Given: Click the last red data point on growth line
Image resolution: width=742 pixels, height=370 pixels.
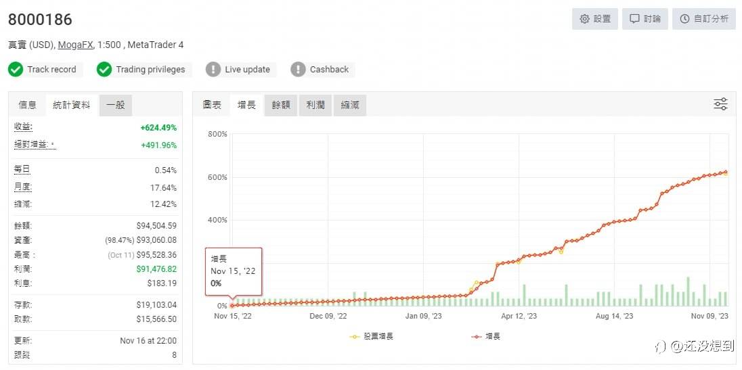Looking at the screenshot, I should (x=726, y=172).
